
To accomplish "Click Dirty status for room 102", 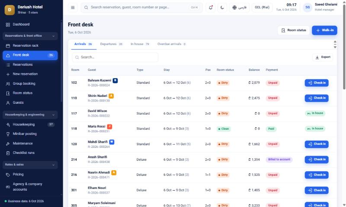I will pos(223,83).
